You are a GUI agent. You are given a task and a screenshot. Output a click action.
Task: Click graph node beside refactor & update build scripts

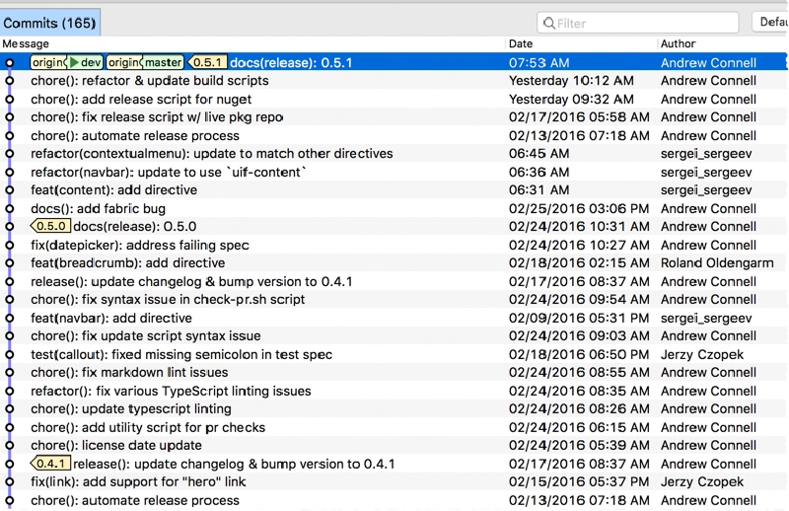pos(9,81)
